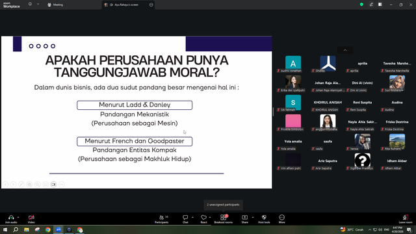Click Arie Saputra participant name
The image size is (416, 234).
[328, 161]
